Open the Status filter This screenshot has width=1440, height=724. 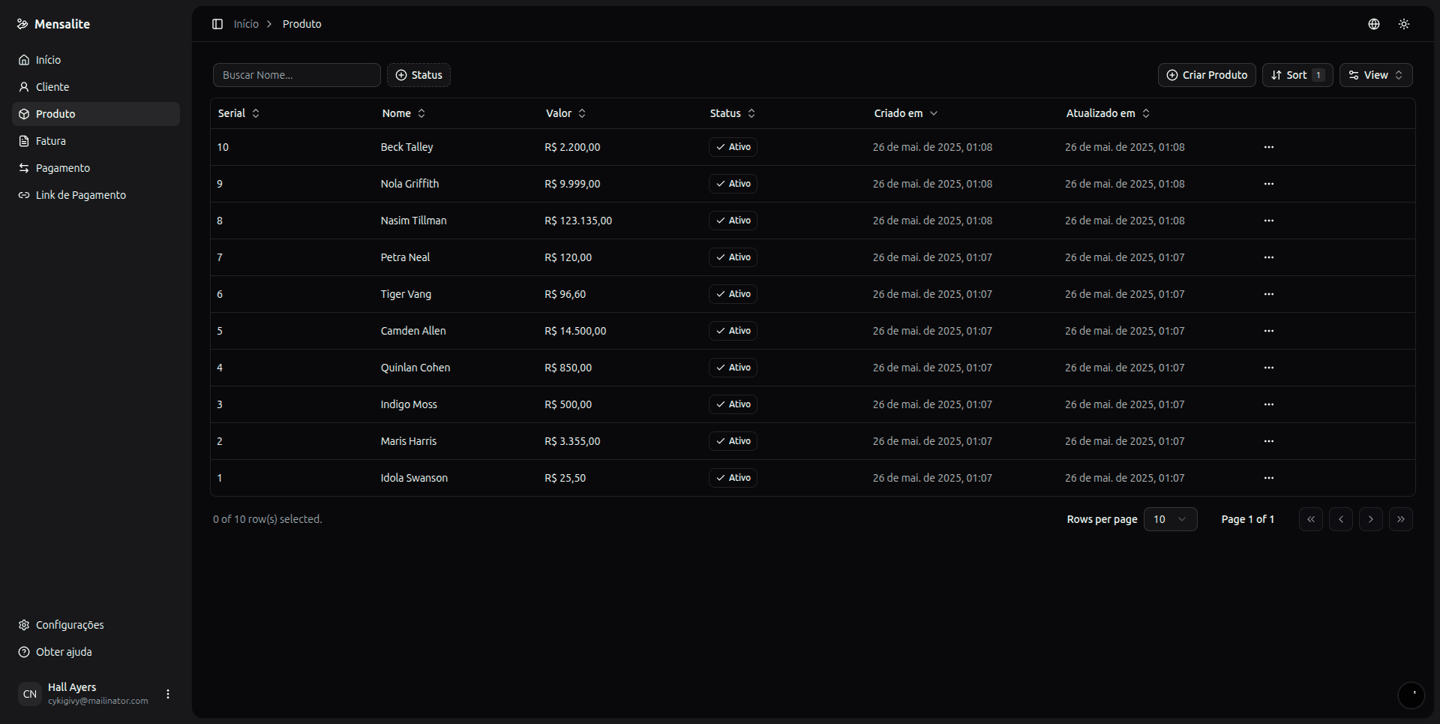418,75
